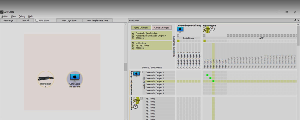Open the Action menu
The width and height of the screenshot is (300, 120).
pos(5,16)
